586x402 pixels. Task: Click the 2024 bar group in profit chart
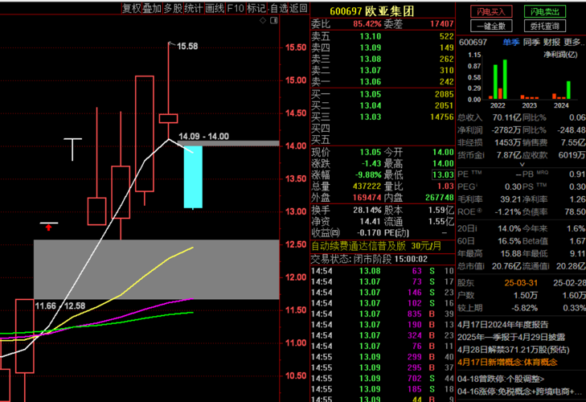561,90
